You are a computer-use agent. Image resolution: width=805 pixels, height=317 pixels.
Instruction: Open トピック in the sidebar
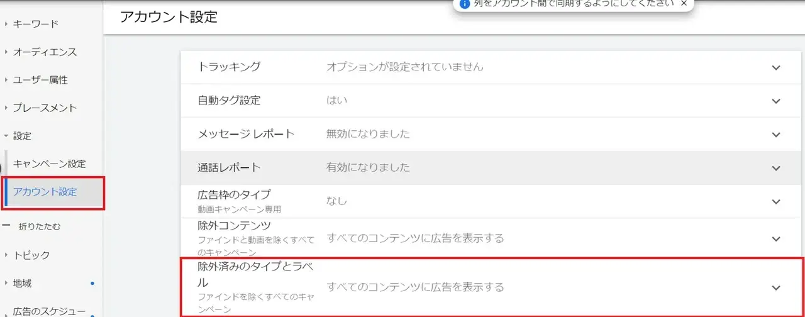coord(31,255)
